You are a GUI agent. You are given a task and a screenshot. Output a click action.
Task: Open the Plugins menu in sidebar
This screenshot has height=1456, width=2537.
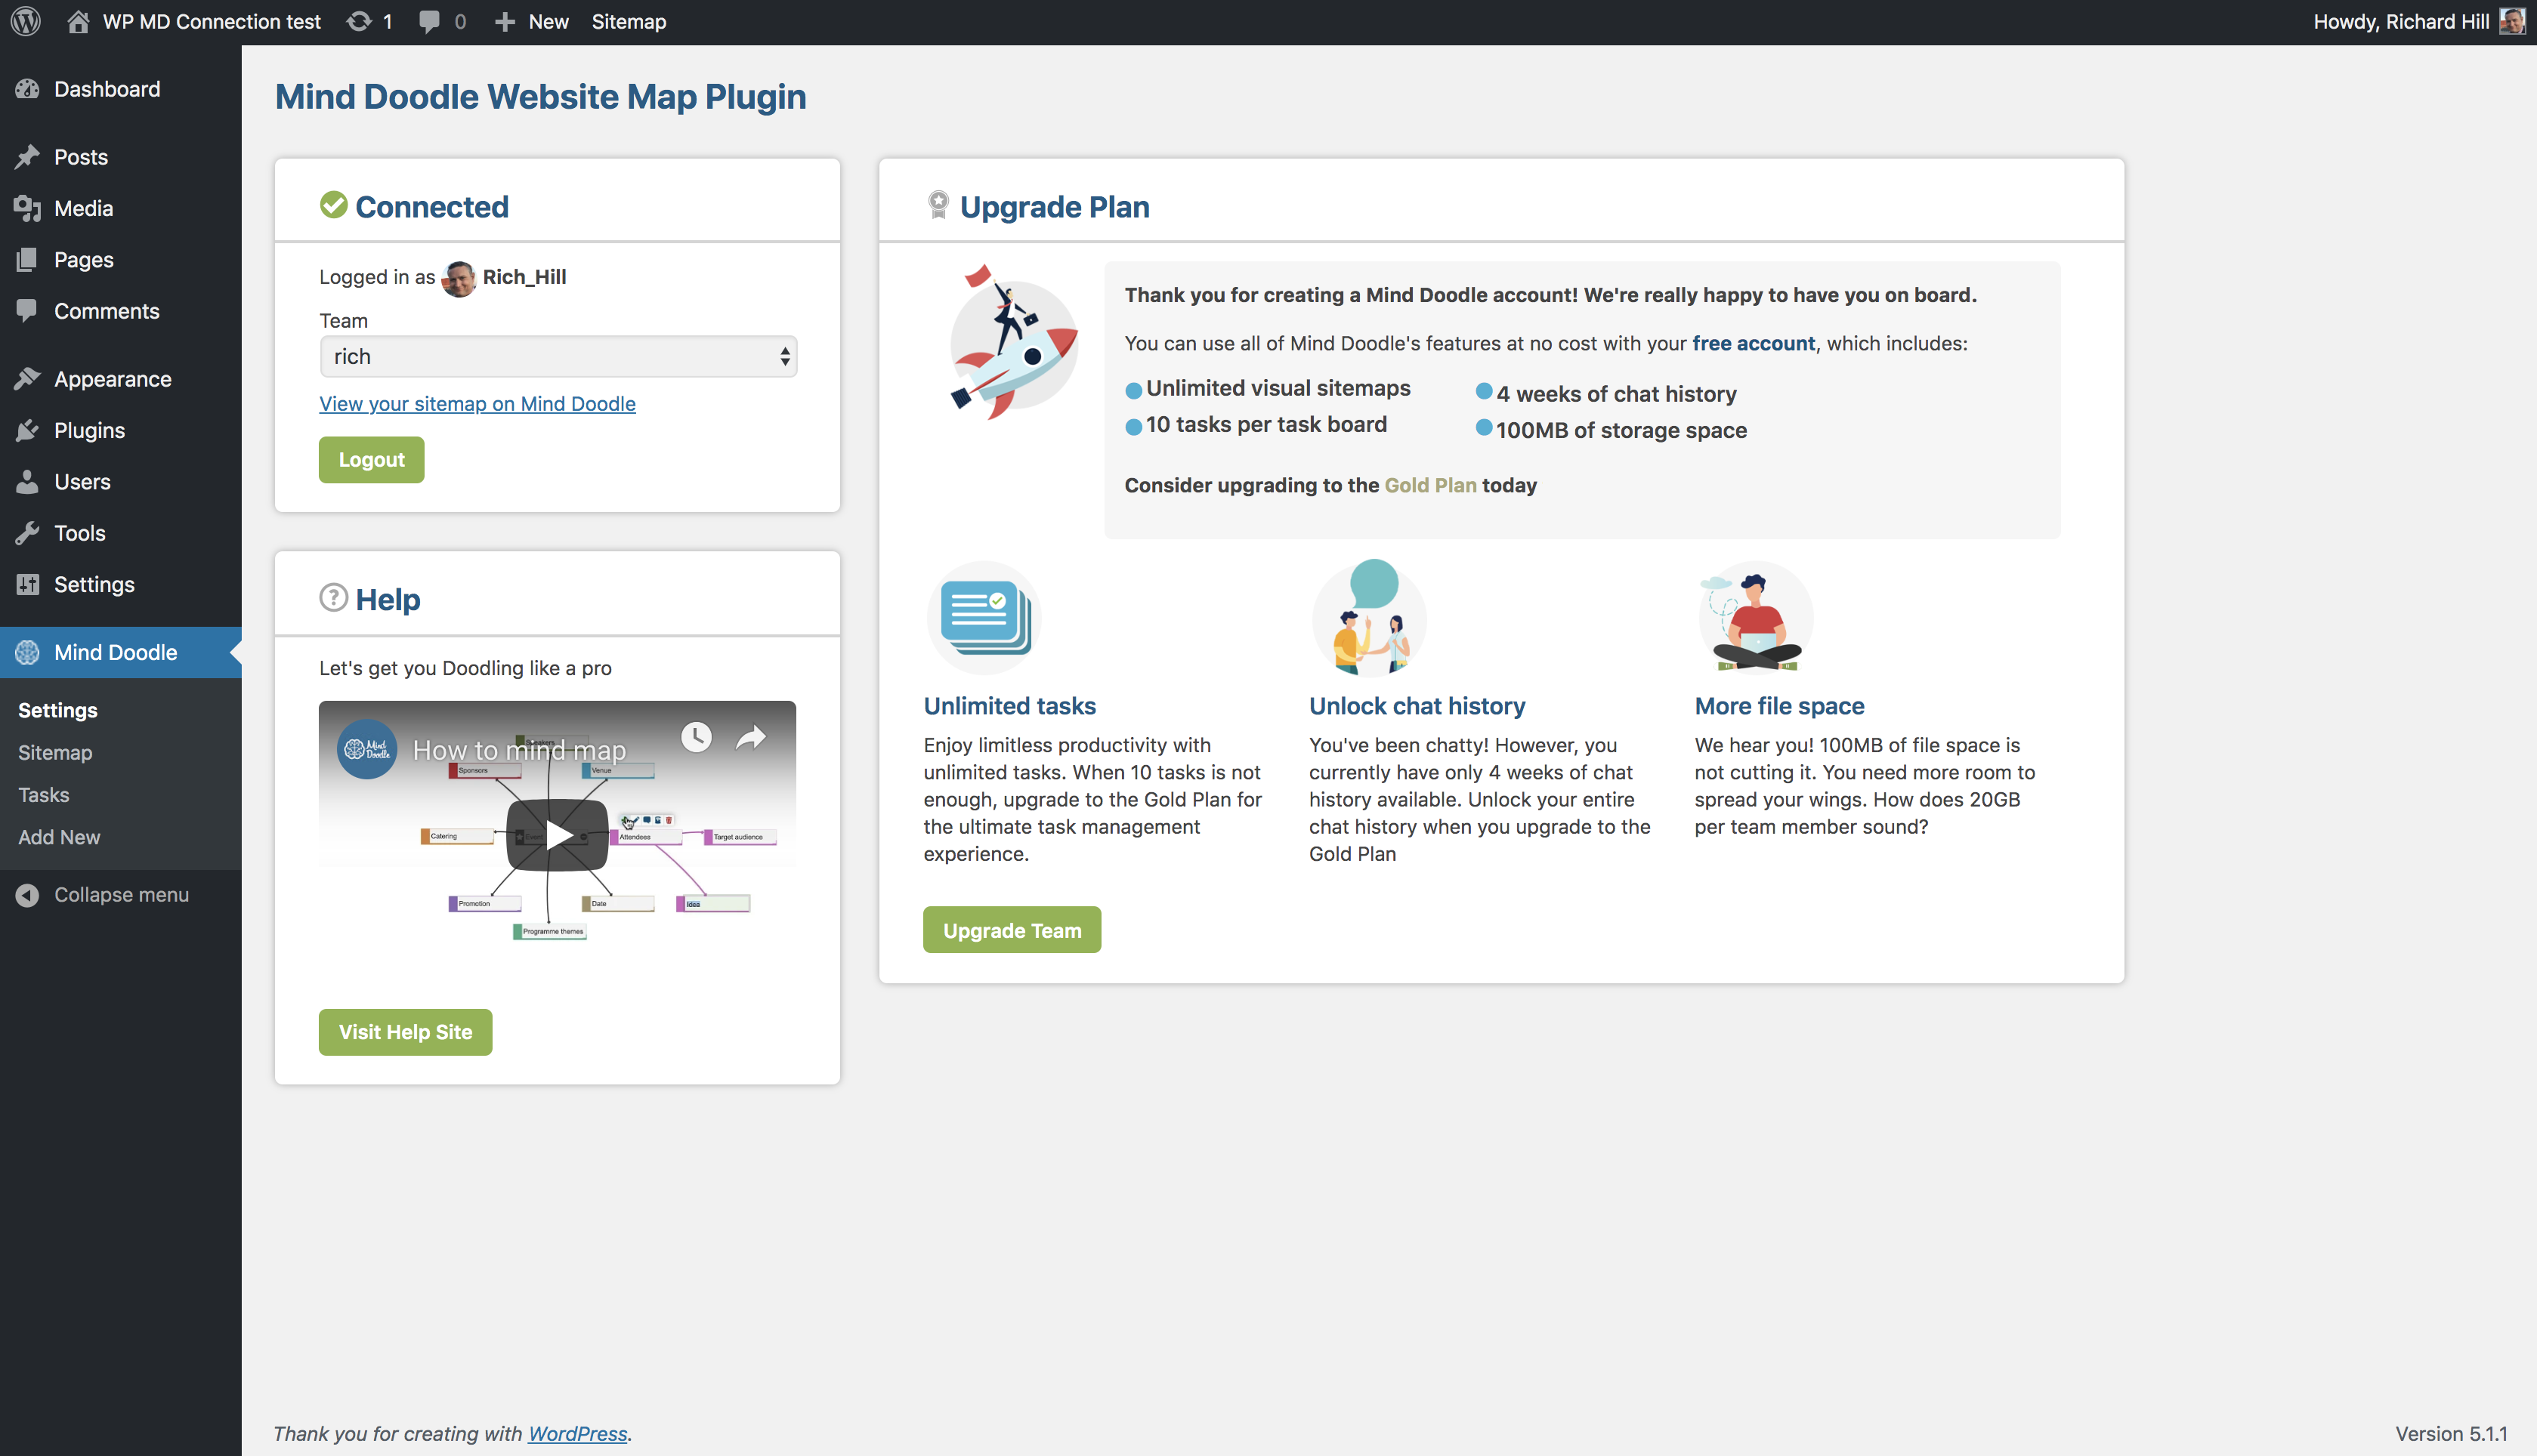[x=89, y=430]
